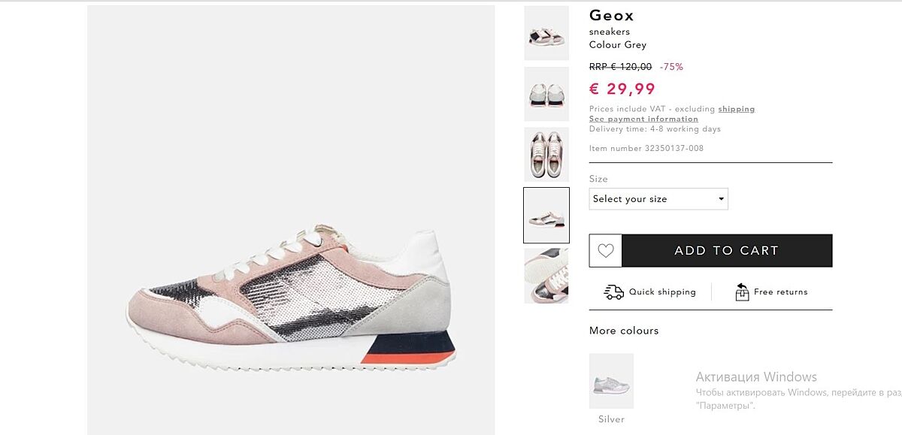Click the item number 32350137-008 text
This screenshot has width=902, height=435.
[x=646, y=149]
